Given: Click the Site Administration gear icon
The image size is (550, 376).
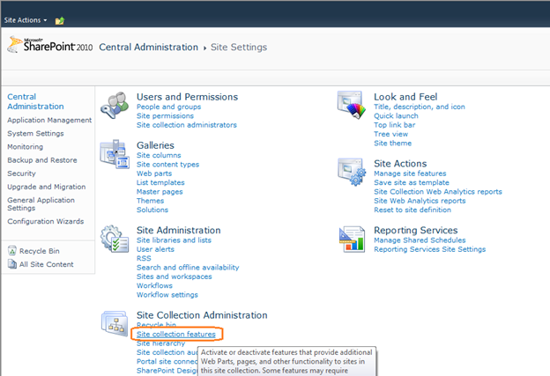Looking at the screenshot, I should [x=115, y=239].
